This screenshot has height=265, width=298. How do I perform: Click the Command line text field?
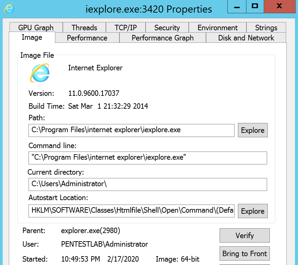148,158
